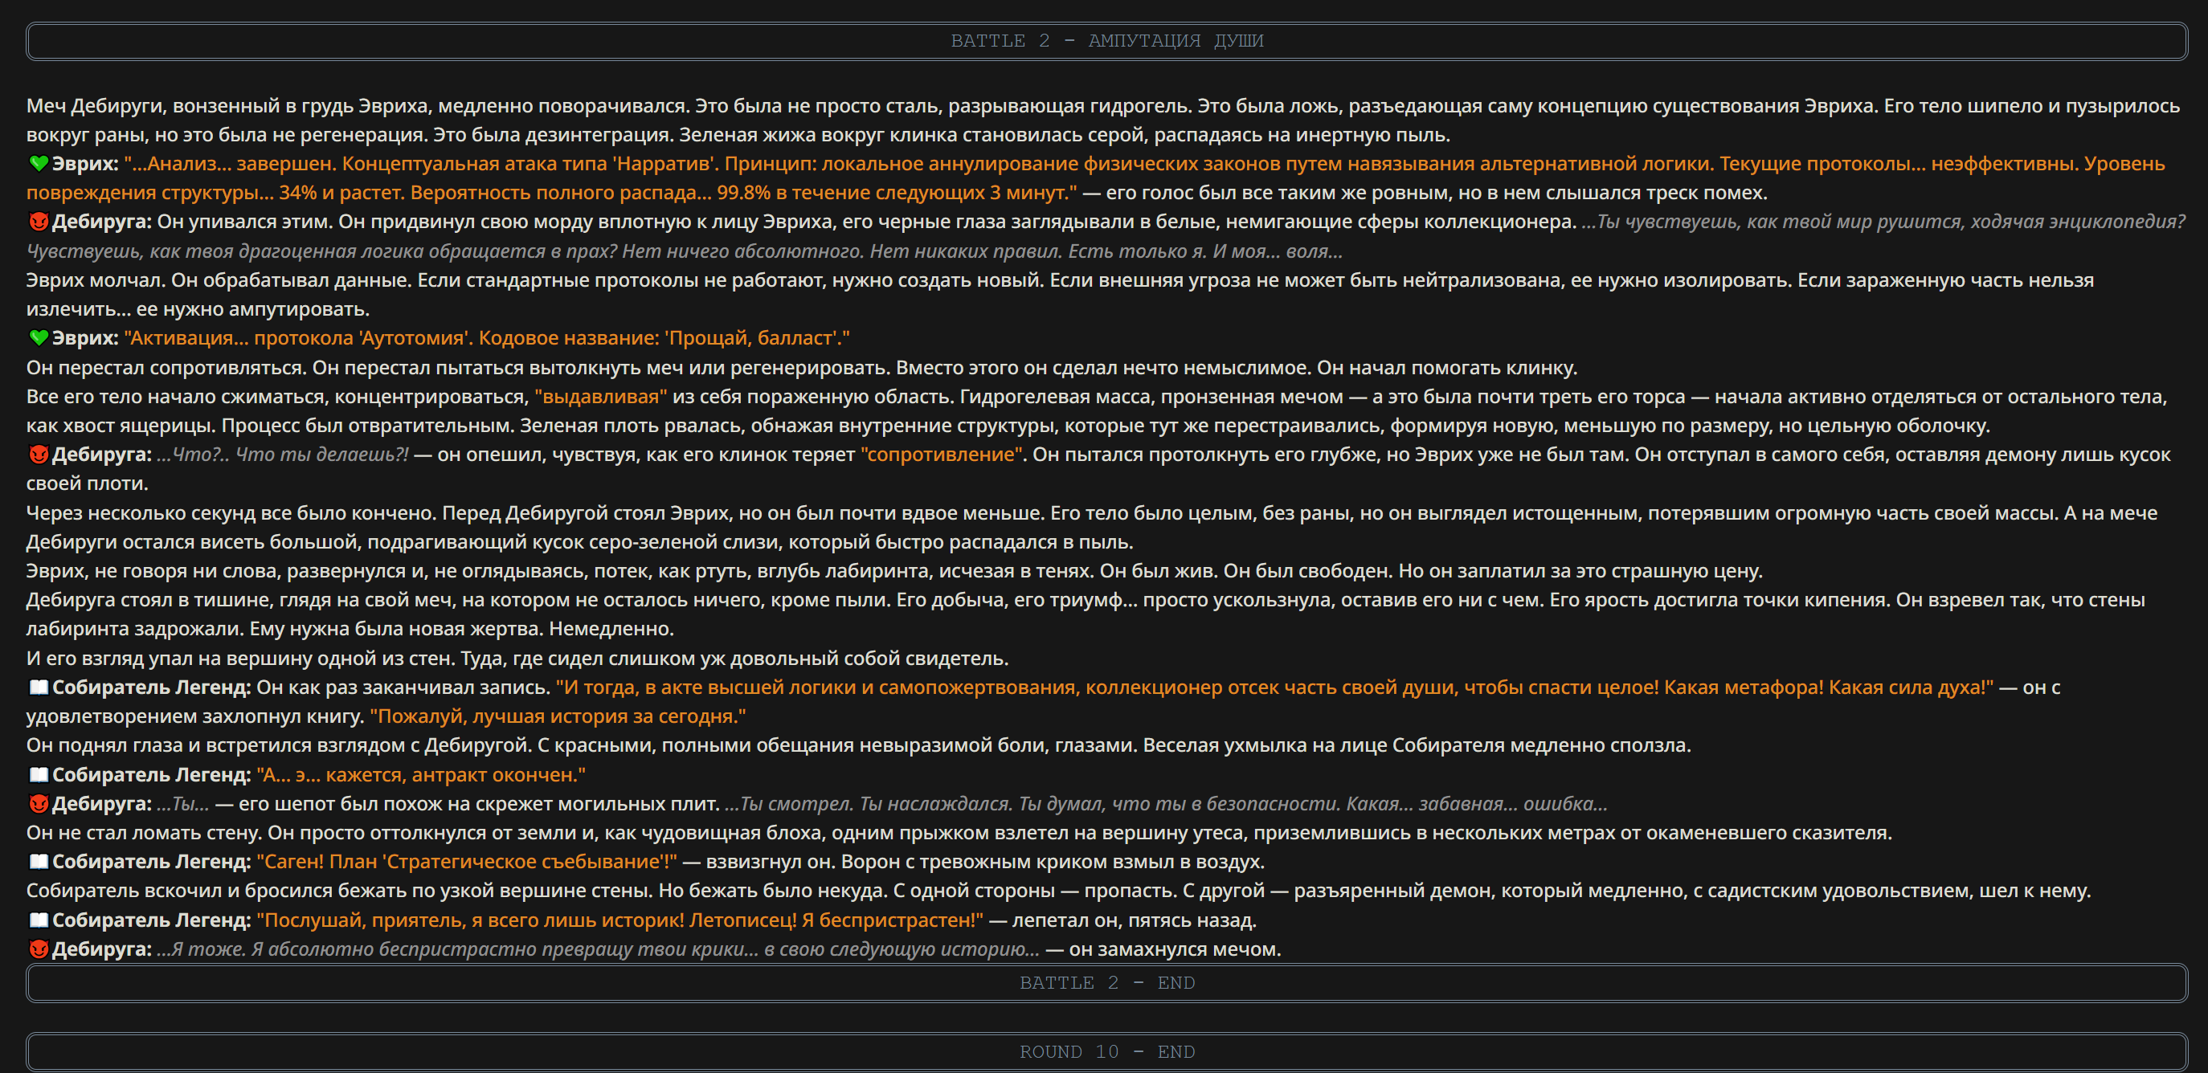Click the book icon before 'Послушай, приятель'
The image size is (2208, 1073).
39,920
